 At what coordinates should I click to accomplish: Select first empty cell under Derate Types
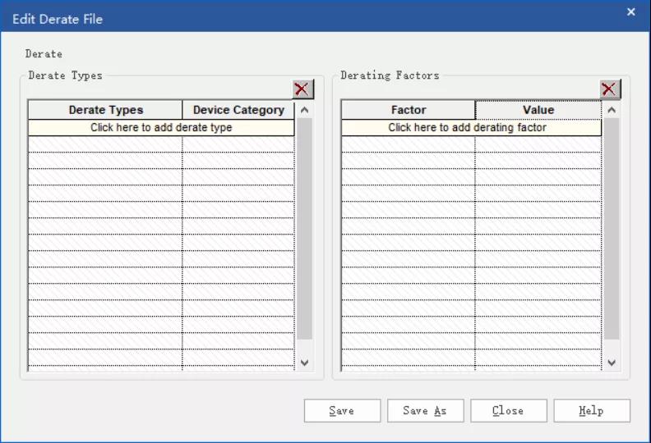[105, 144]
